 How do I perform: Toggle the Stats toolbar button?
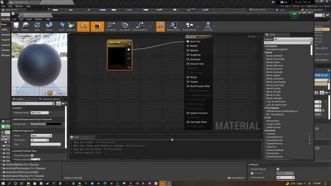tap(160, 26)
